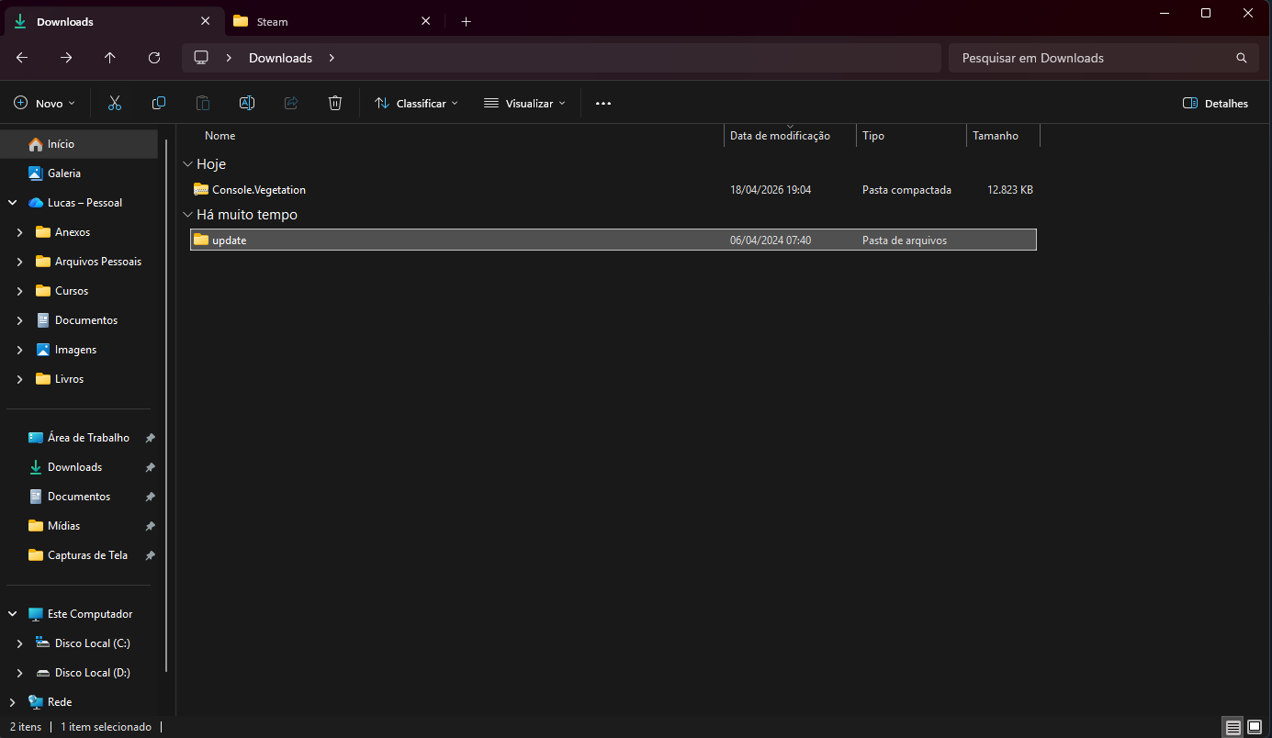Click the Cut scissors icon in toolbar
1272x738 pixels.
point(115,104)
